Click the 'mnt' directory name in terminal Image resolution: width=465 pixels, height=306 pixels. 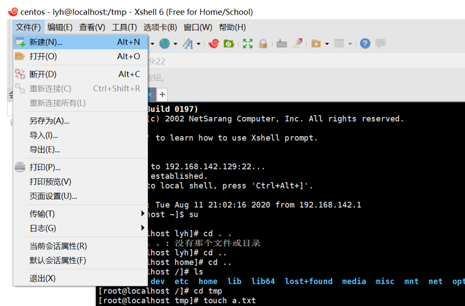click(x=411, y=281)
